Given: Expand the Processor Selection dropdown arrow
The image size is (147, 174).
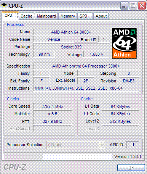Looking at the screenshot, I should click(102, 145).
